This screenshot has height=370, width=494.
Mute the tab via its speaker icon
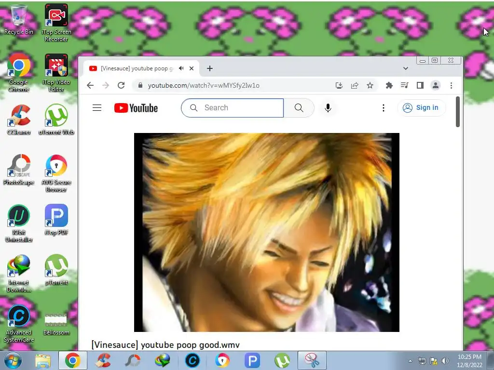181,68
